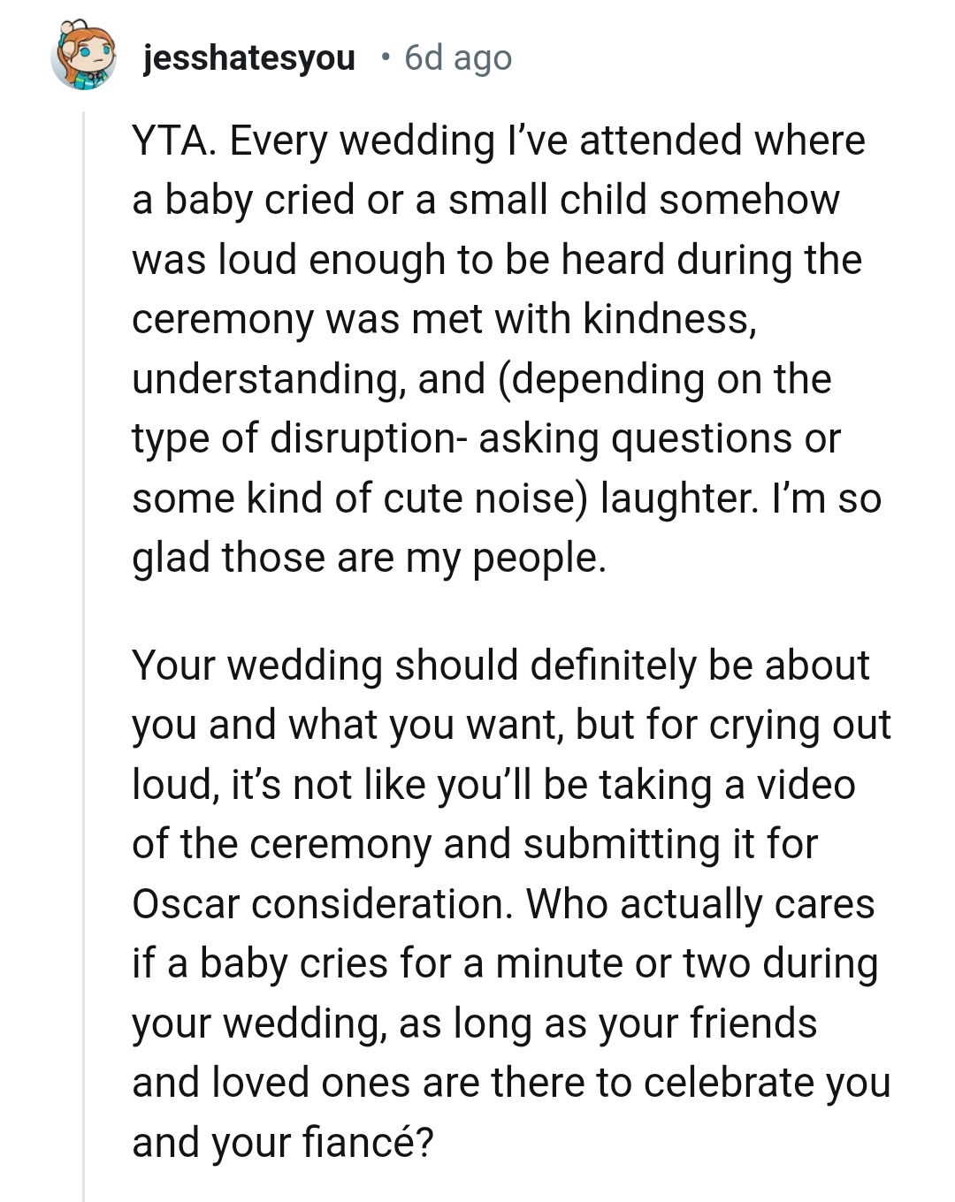
Task: Click the word 'YTA' in the comment
Action: (x=172, y=141)
